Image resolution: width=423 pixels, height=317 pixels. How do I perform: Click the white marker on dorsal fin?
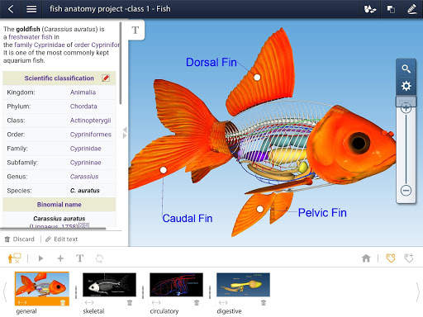[x=257, y=78]
